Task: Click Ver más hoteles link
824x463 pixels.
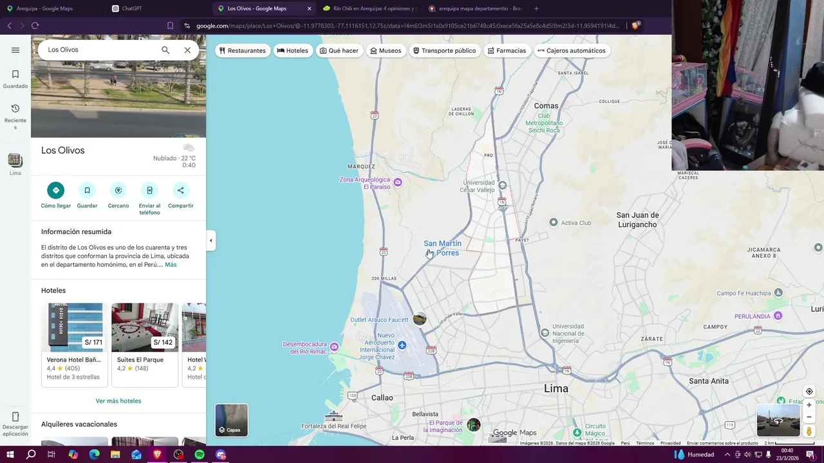Action: click(118, 401)
